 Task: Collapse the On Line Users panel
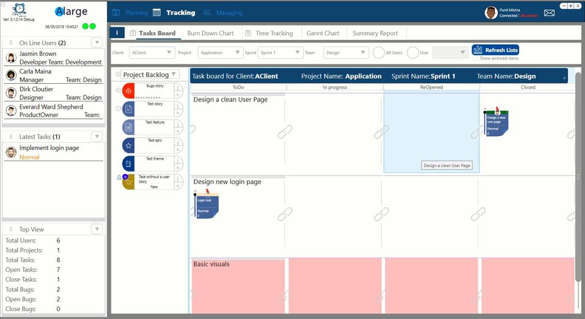pos(97,43)
